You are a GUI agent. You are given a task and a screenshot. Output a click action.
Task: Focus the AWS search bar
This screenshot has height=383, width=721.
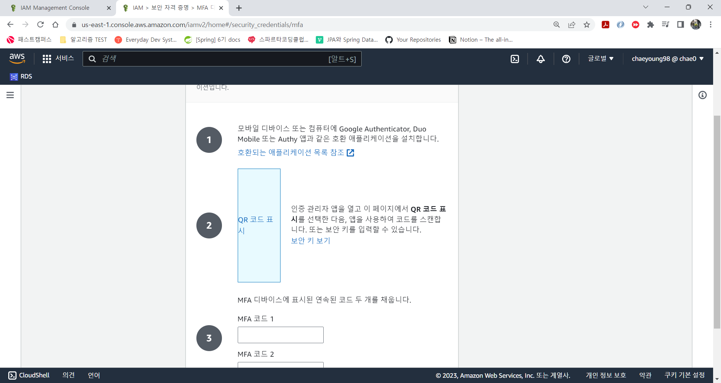coord(222,59)
